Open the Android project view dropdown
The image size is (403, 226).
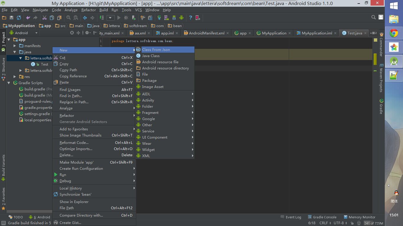click(x=24, y=33)
